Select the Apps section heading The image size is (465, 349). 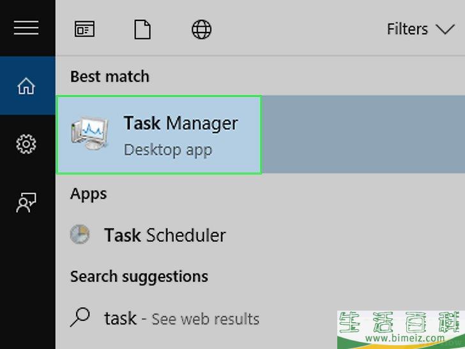tap(88, 195)
